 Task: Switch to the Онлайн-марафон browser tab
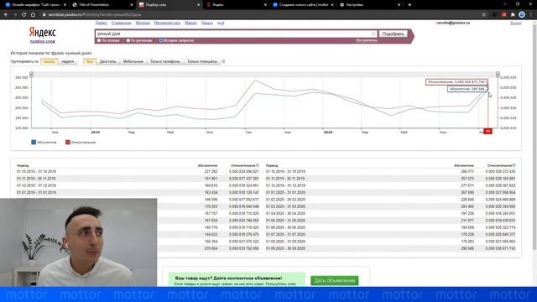(x=35, y=5)
